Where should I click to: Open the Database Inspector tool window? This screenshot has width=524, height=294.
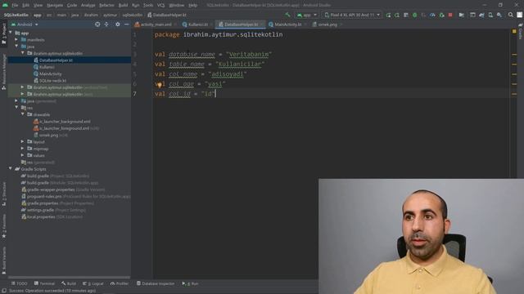click(156, 283)
